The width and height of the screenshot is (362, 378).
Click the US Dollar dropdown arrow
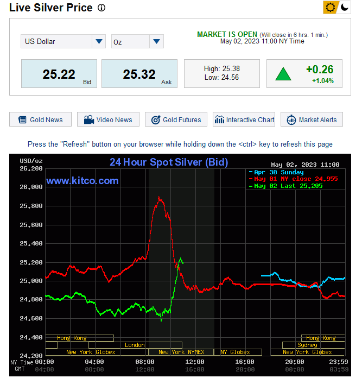99,41
